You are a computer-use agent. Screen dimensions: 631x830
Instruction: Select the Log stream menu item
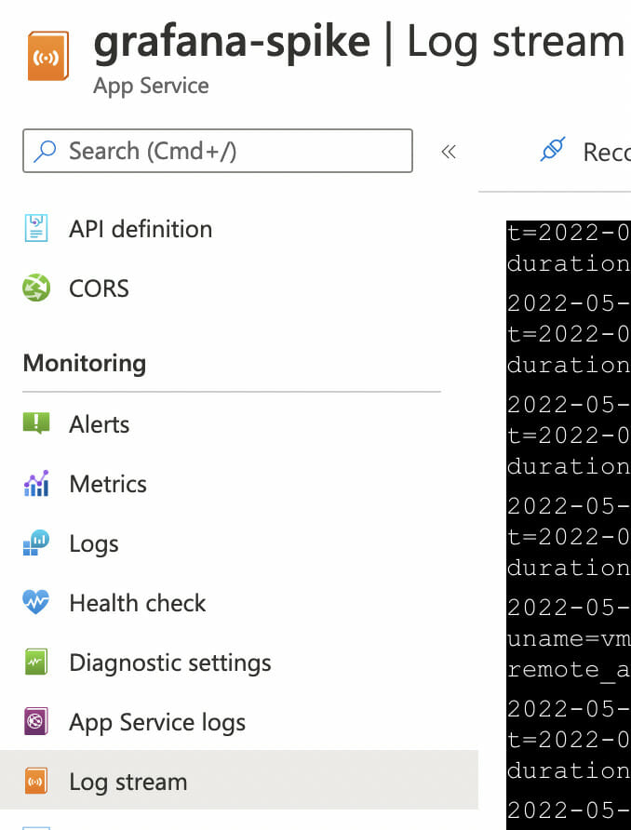tap(239, 781)
